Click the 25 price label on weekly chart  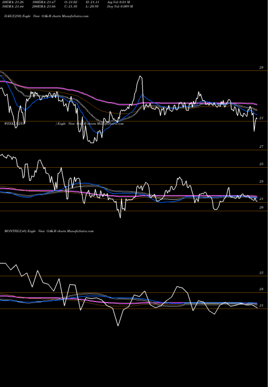point(262,164)
